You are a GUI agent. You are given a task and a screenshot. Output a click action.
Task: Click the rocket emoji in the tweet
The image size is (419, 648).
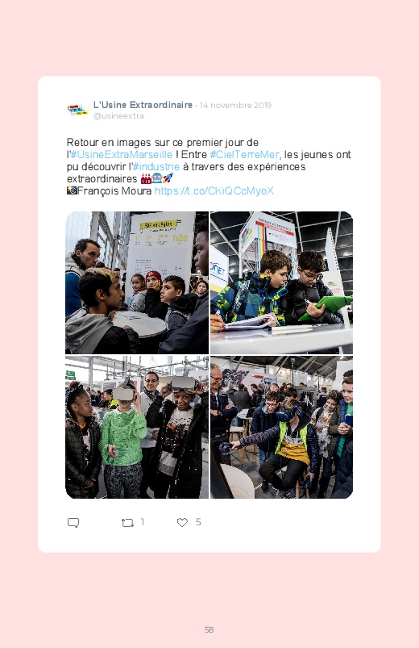pos(168,178)
